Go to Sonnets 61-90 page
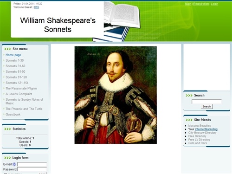 (x=15, y=71)
